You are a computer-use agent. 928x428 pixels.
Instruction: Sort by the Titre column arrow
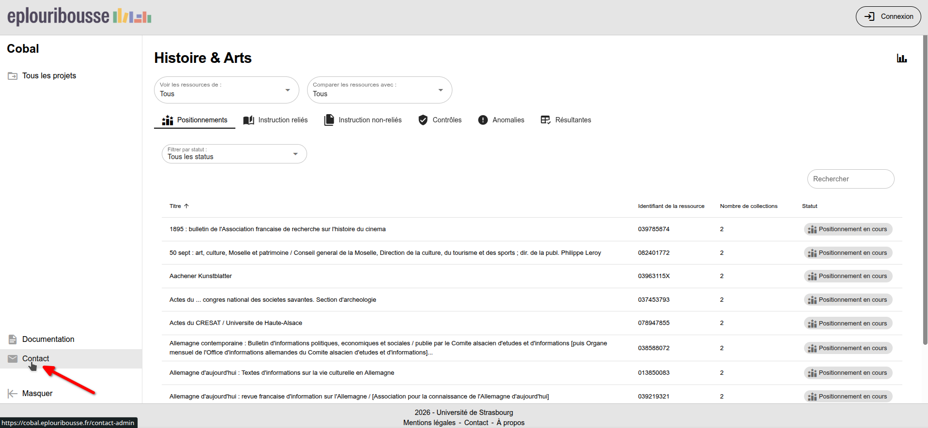186,206
